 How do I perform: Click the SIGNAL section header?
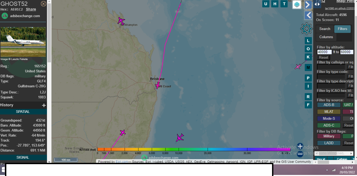[x=23, y=158]
